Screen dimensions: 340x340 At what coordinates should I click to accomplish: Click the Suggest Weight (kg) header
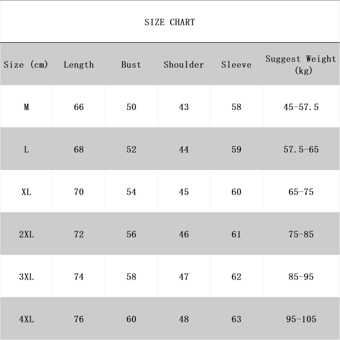[x=301, y=65]
